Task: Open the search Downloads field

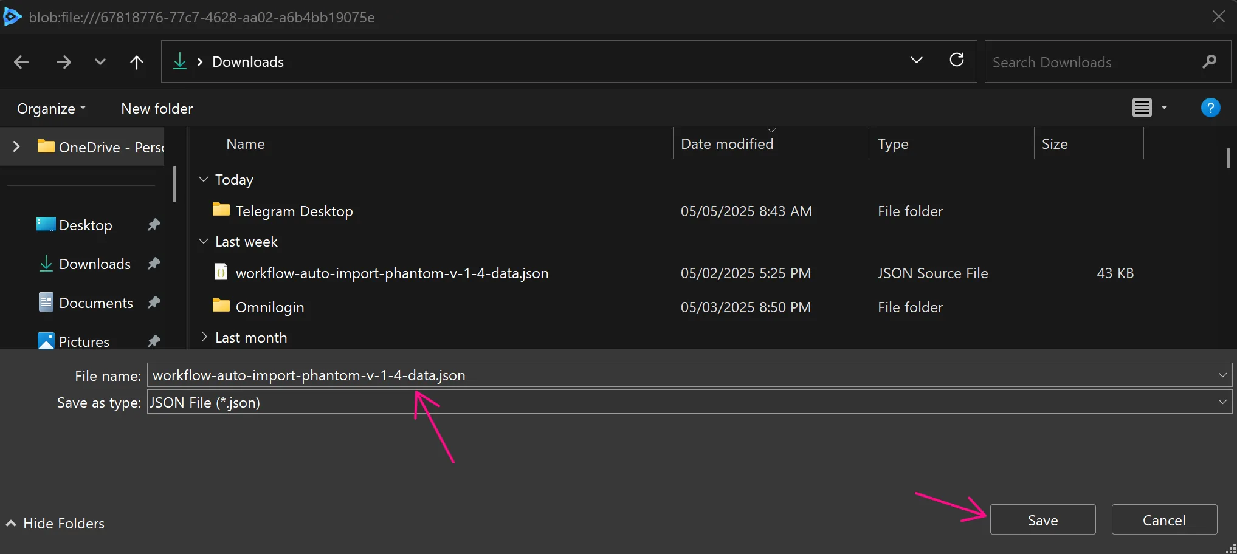Action: click(1094, 61)
